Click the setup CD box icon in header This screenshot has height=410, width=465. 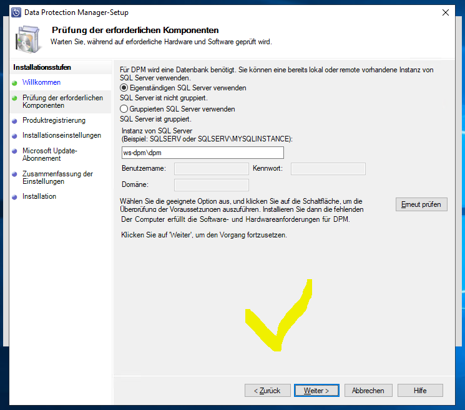[28, 39]
